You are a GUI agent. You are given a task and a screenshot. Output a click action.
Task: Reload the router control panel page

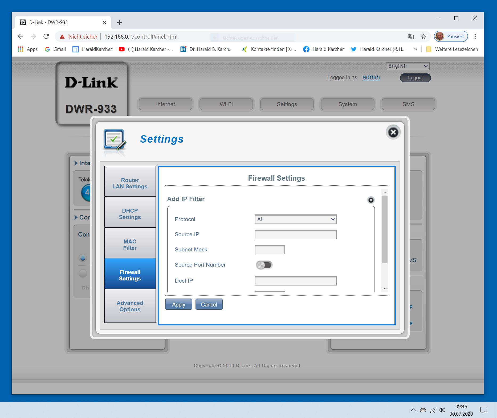pos(46,36)
